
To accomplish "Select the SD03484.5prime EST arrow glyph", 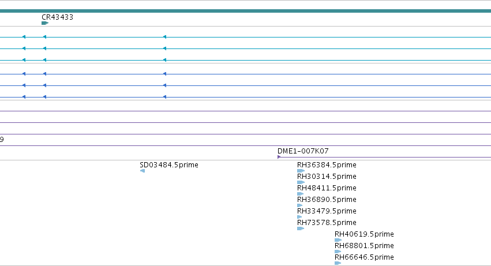I will pos(143,171).
